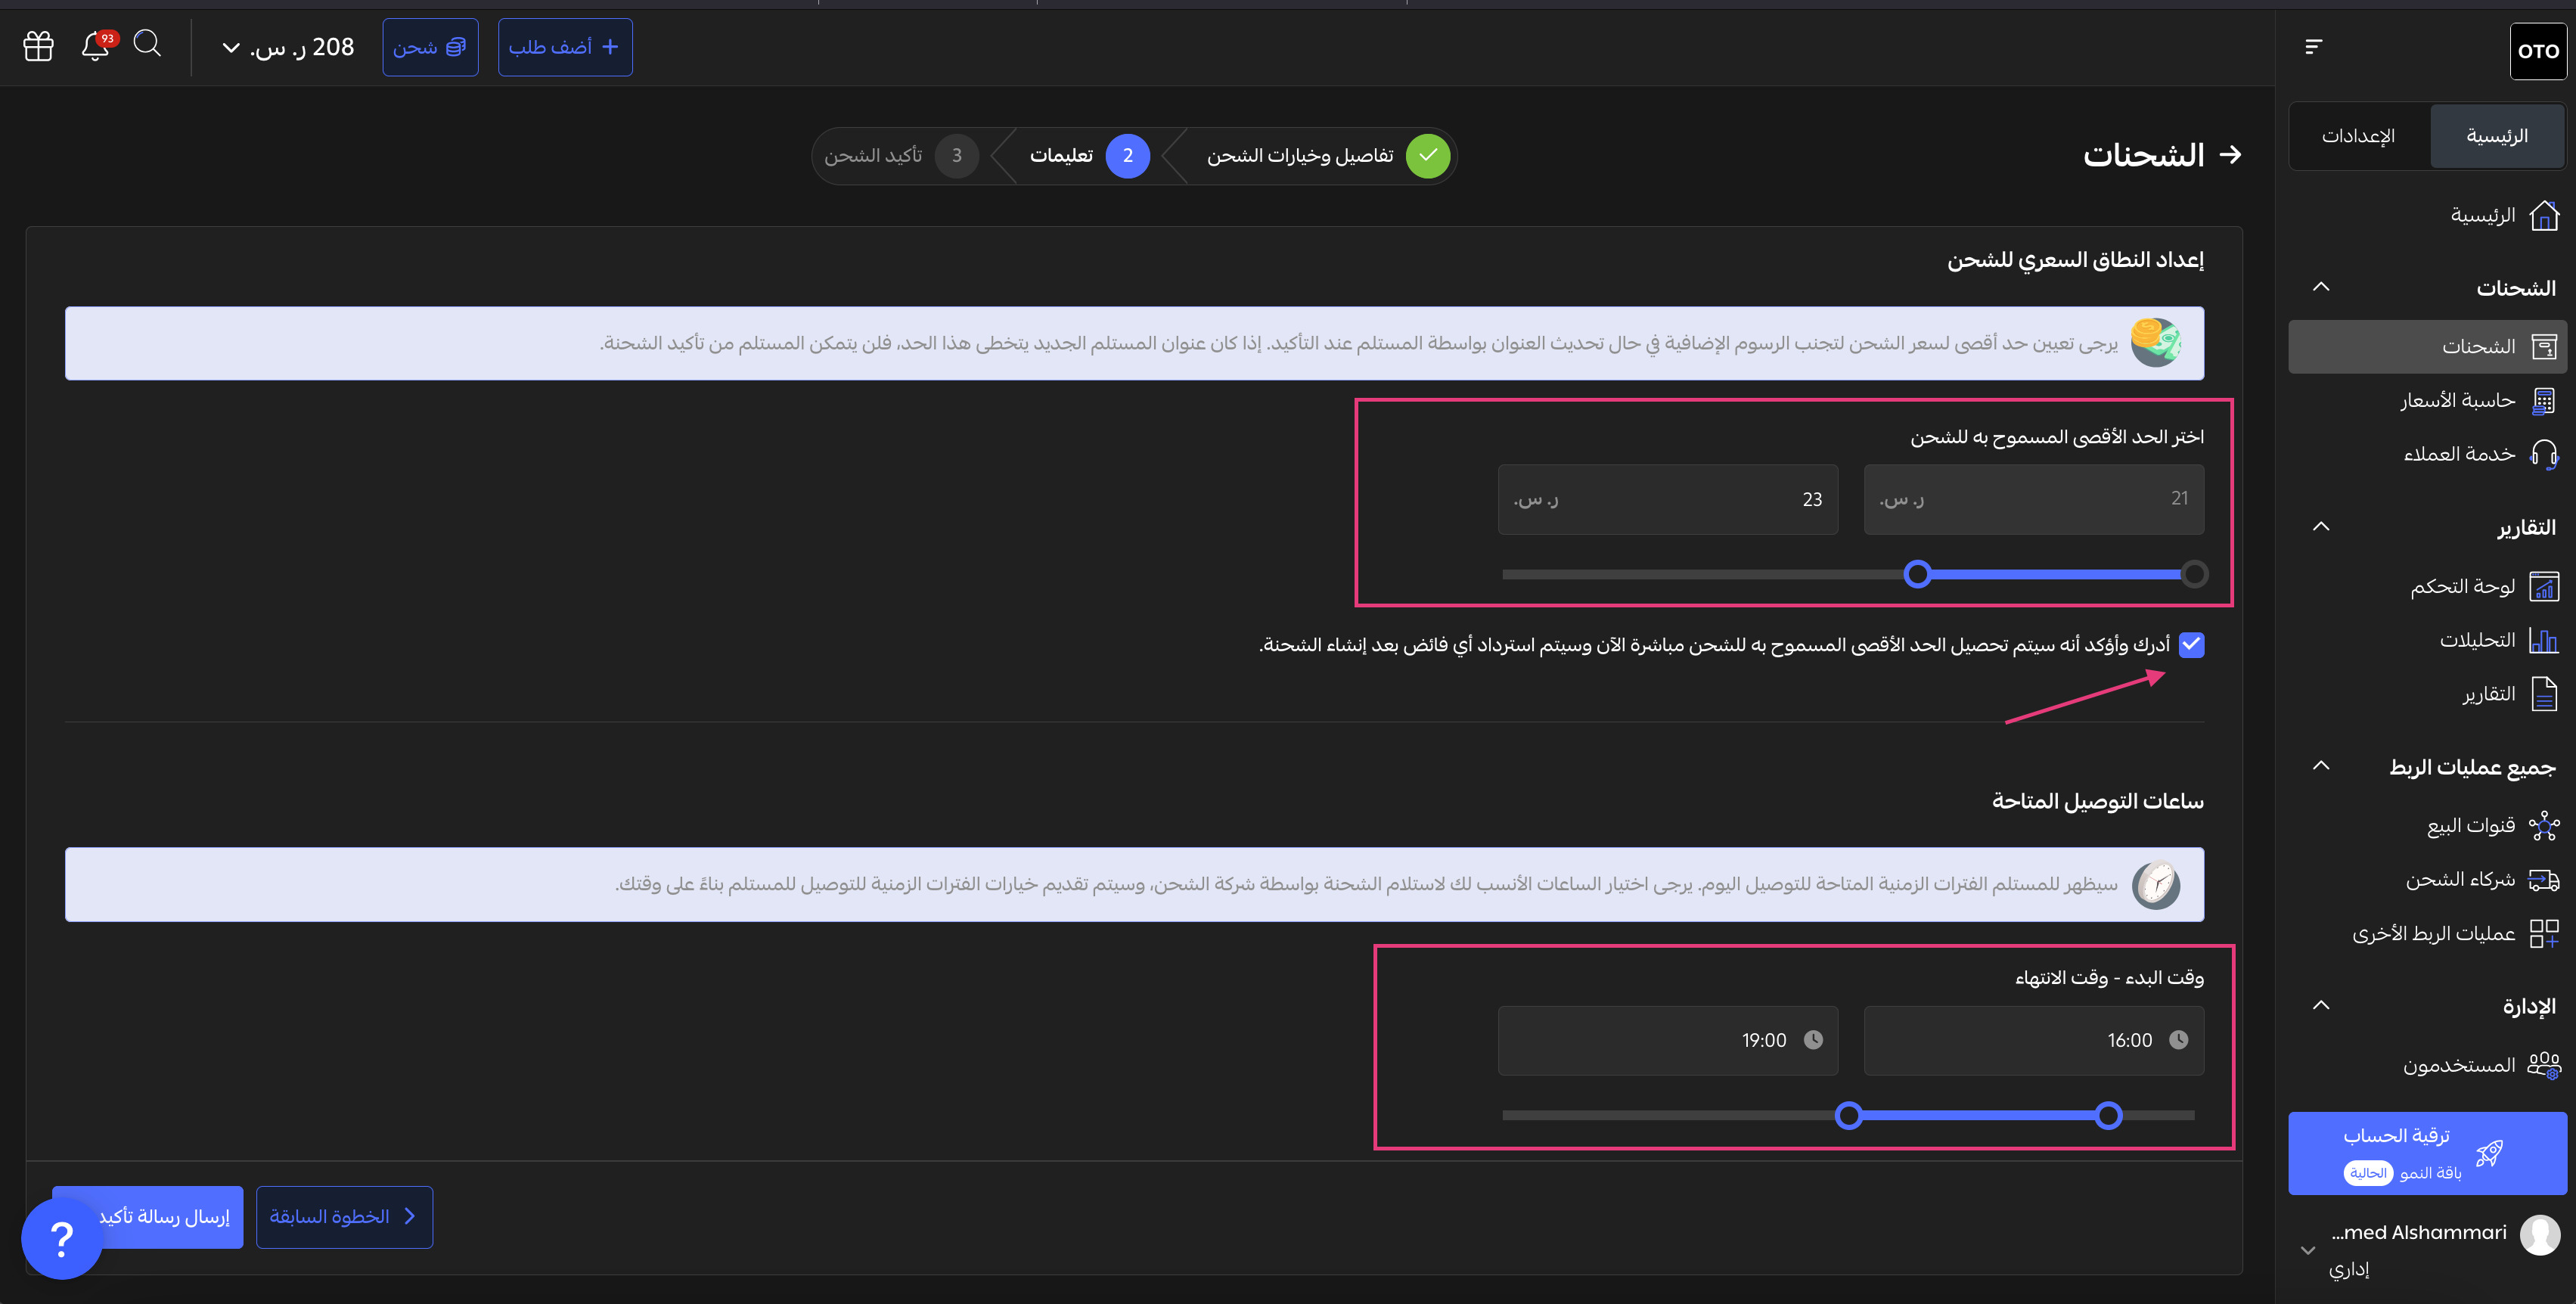Screen dimensions: 2576x1304
Task: Click the search magnifier icon
Action: [147, 43]
